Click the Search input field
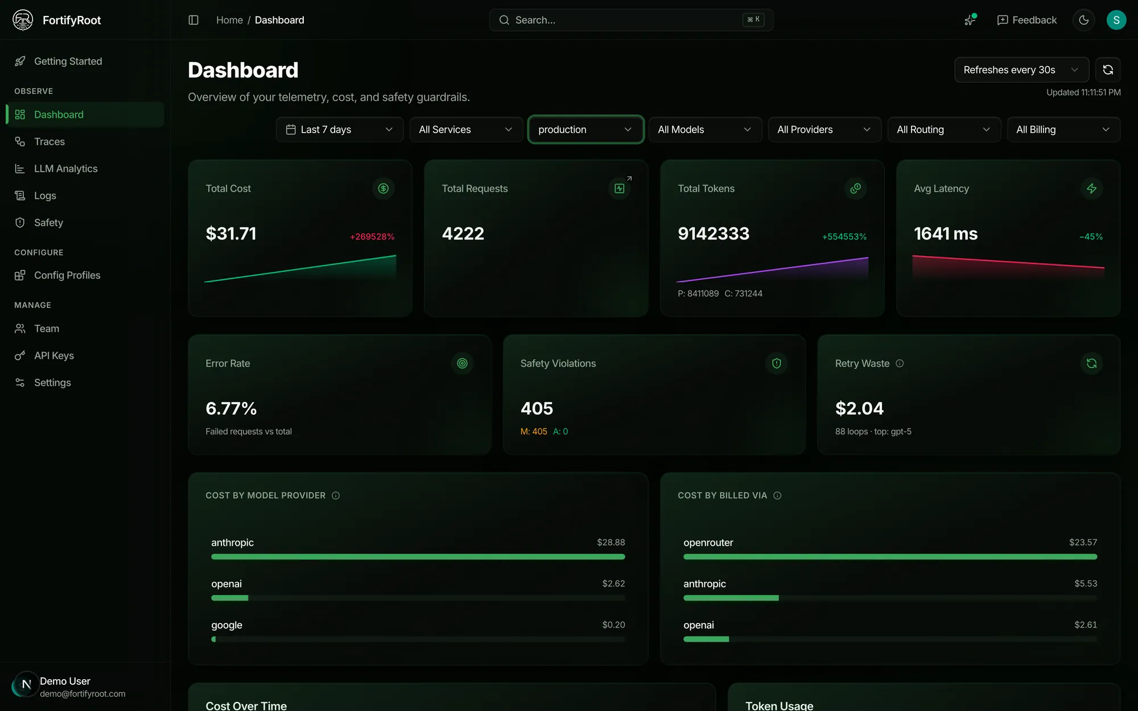 click(631, 20)
